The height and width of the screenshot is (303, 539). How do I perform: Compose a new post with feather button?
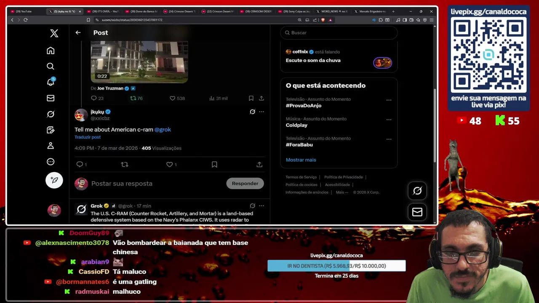point(54,180)
